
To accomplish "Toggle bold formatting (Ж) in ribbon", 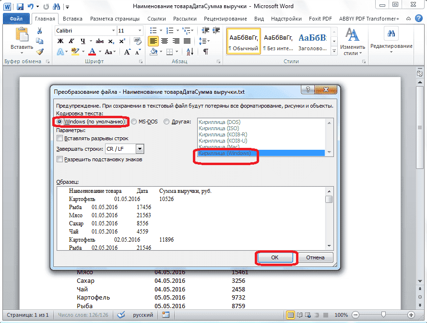I will (60, 41).
